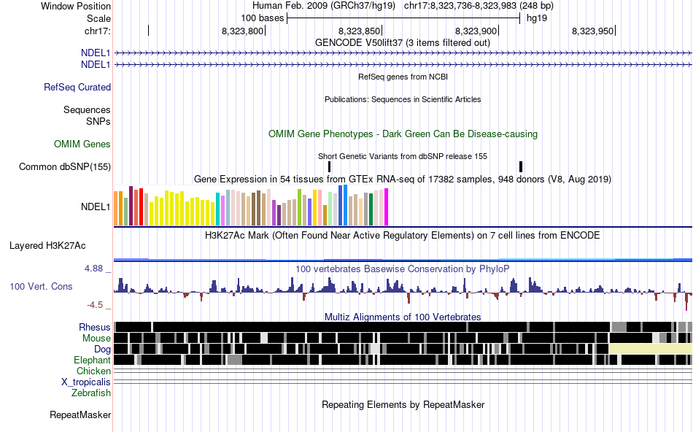Click the Elephant species label
Image resolution: width=693 pixels, height=432 pixels.
coord(92,360)
